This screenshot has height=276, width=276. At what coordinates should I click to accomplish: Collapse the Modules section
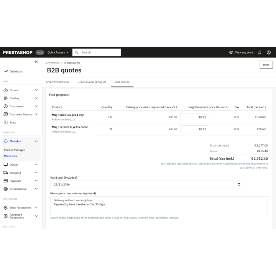(x=36, y=141)
